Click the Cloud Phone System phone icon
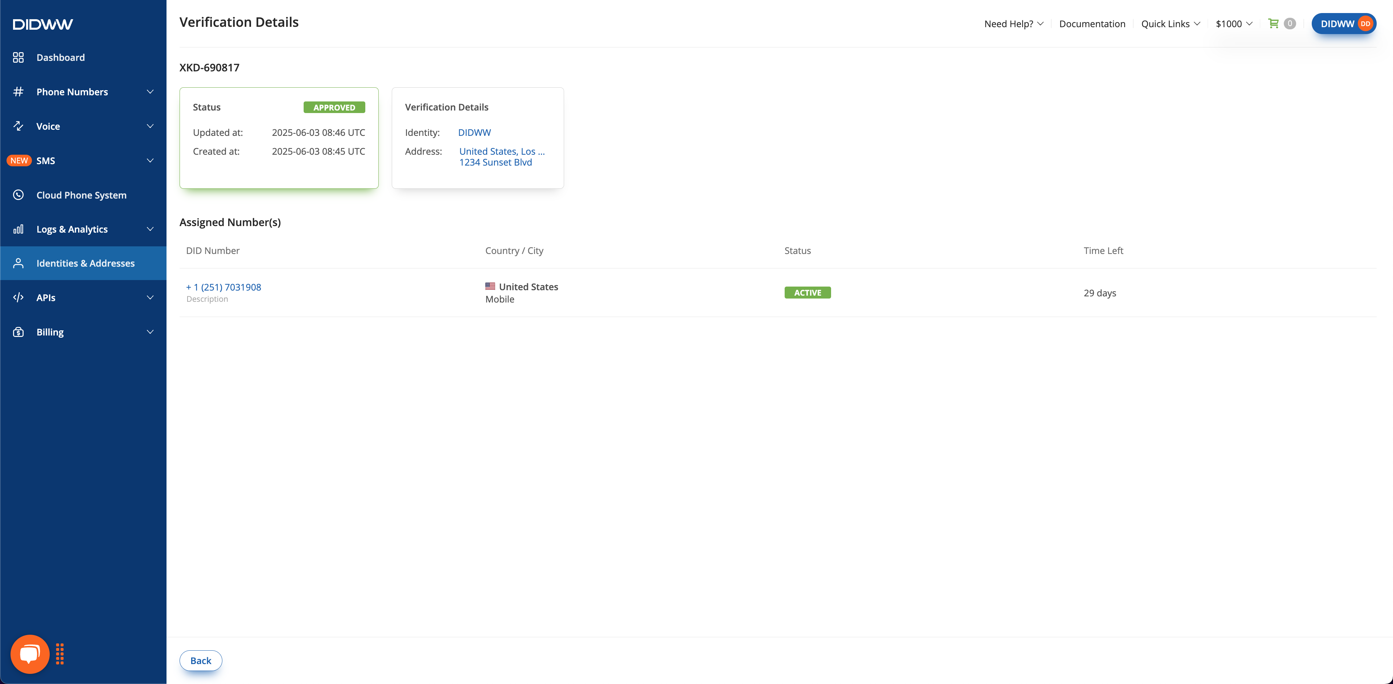Viewport: 1393px width, 684px height. click(19, 195)
